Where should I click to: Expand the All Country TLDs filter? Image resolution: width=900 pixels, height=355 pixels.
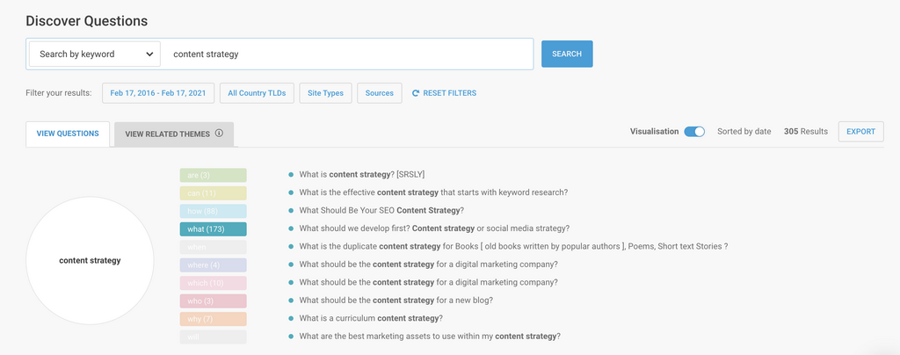pos(257,93)
